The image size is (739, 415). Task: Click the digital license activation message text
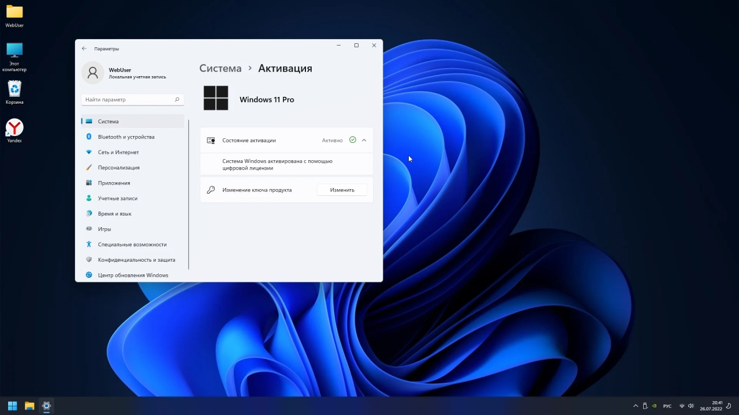277,164
